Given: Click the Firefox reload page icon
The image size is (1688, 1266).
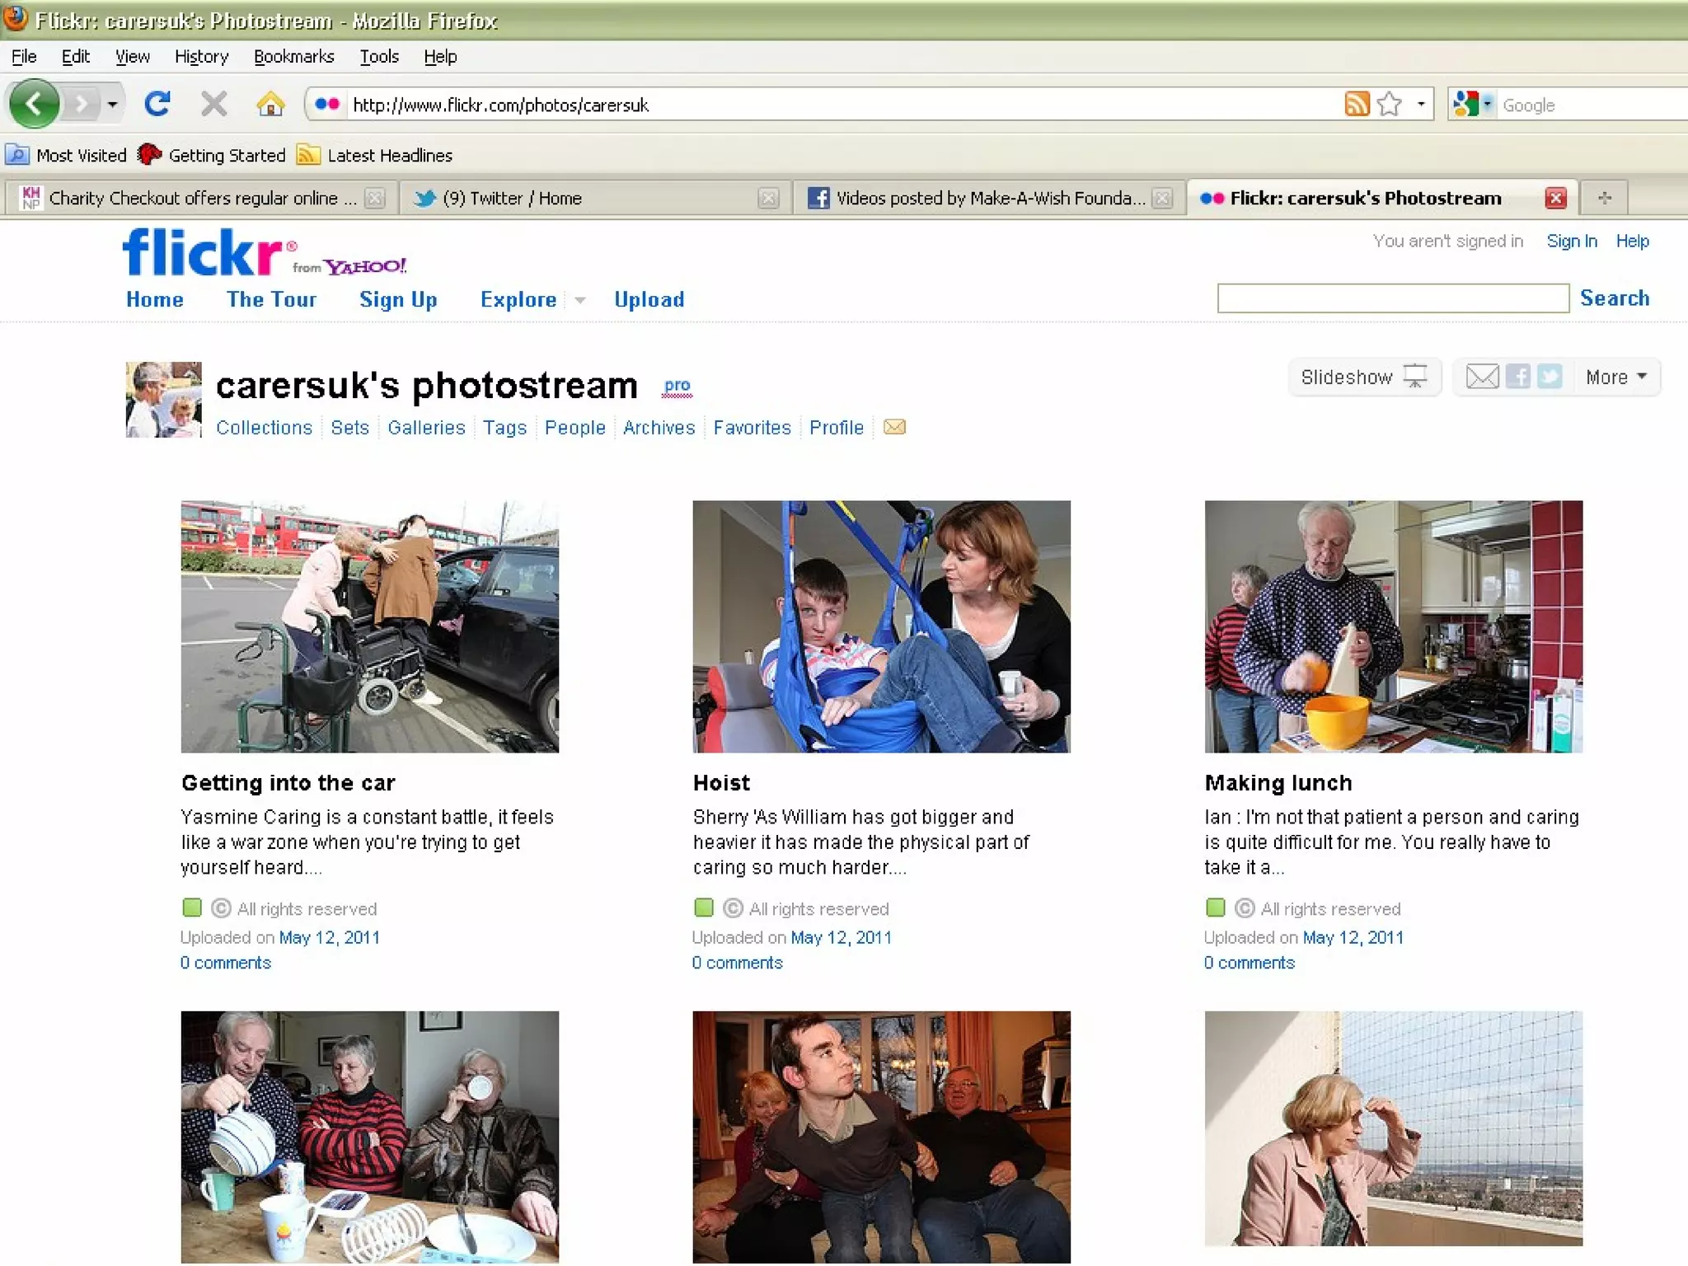Looking at the screenshot, I should click(157, 105).
